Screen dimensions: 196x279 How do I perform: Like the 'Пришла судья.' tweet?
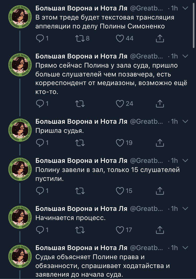click(x=120, y=143)
